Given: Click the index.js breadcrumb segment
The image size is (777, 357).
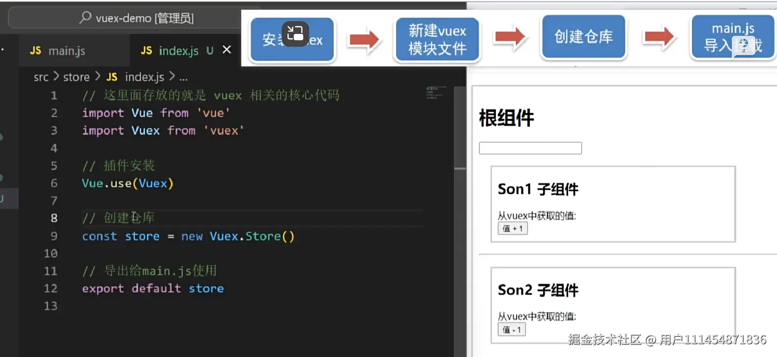Looking at the screenshot, I should pyautogui.click(x=144, y=77).
